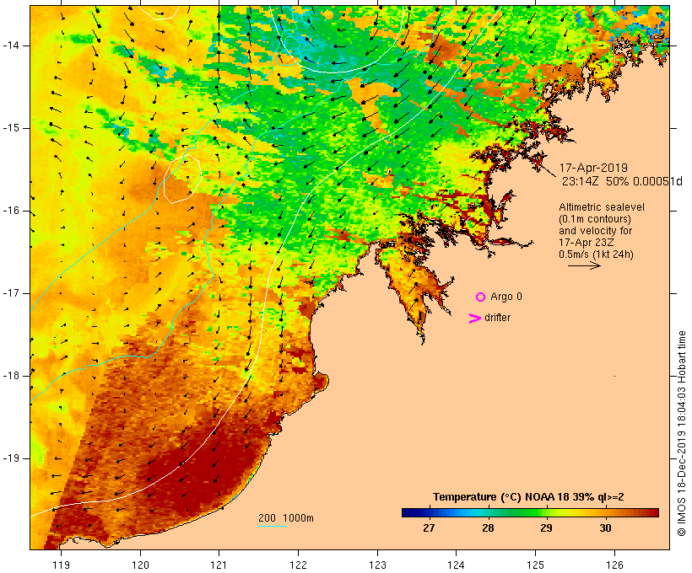Click the longitude label '119'
This screenshot has height=573, width=692.
tap(61, 565)
